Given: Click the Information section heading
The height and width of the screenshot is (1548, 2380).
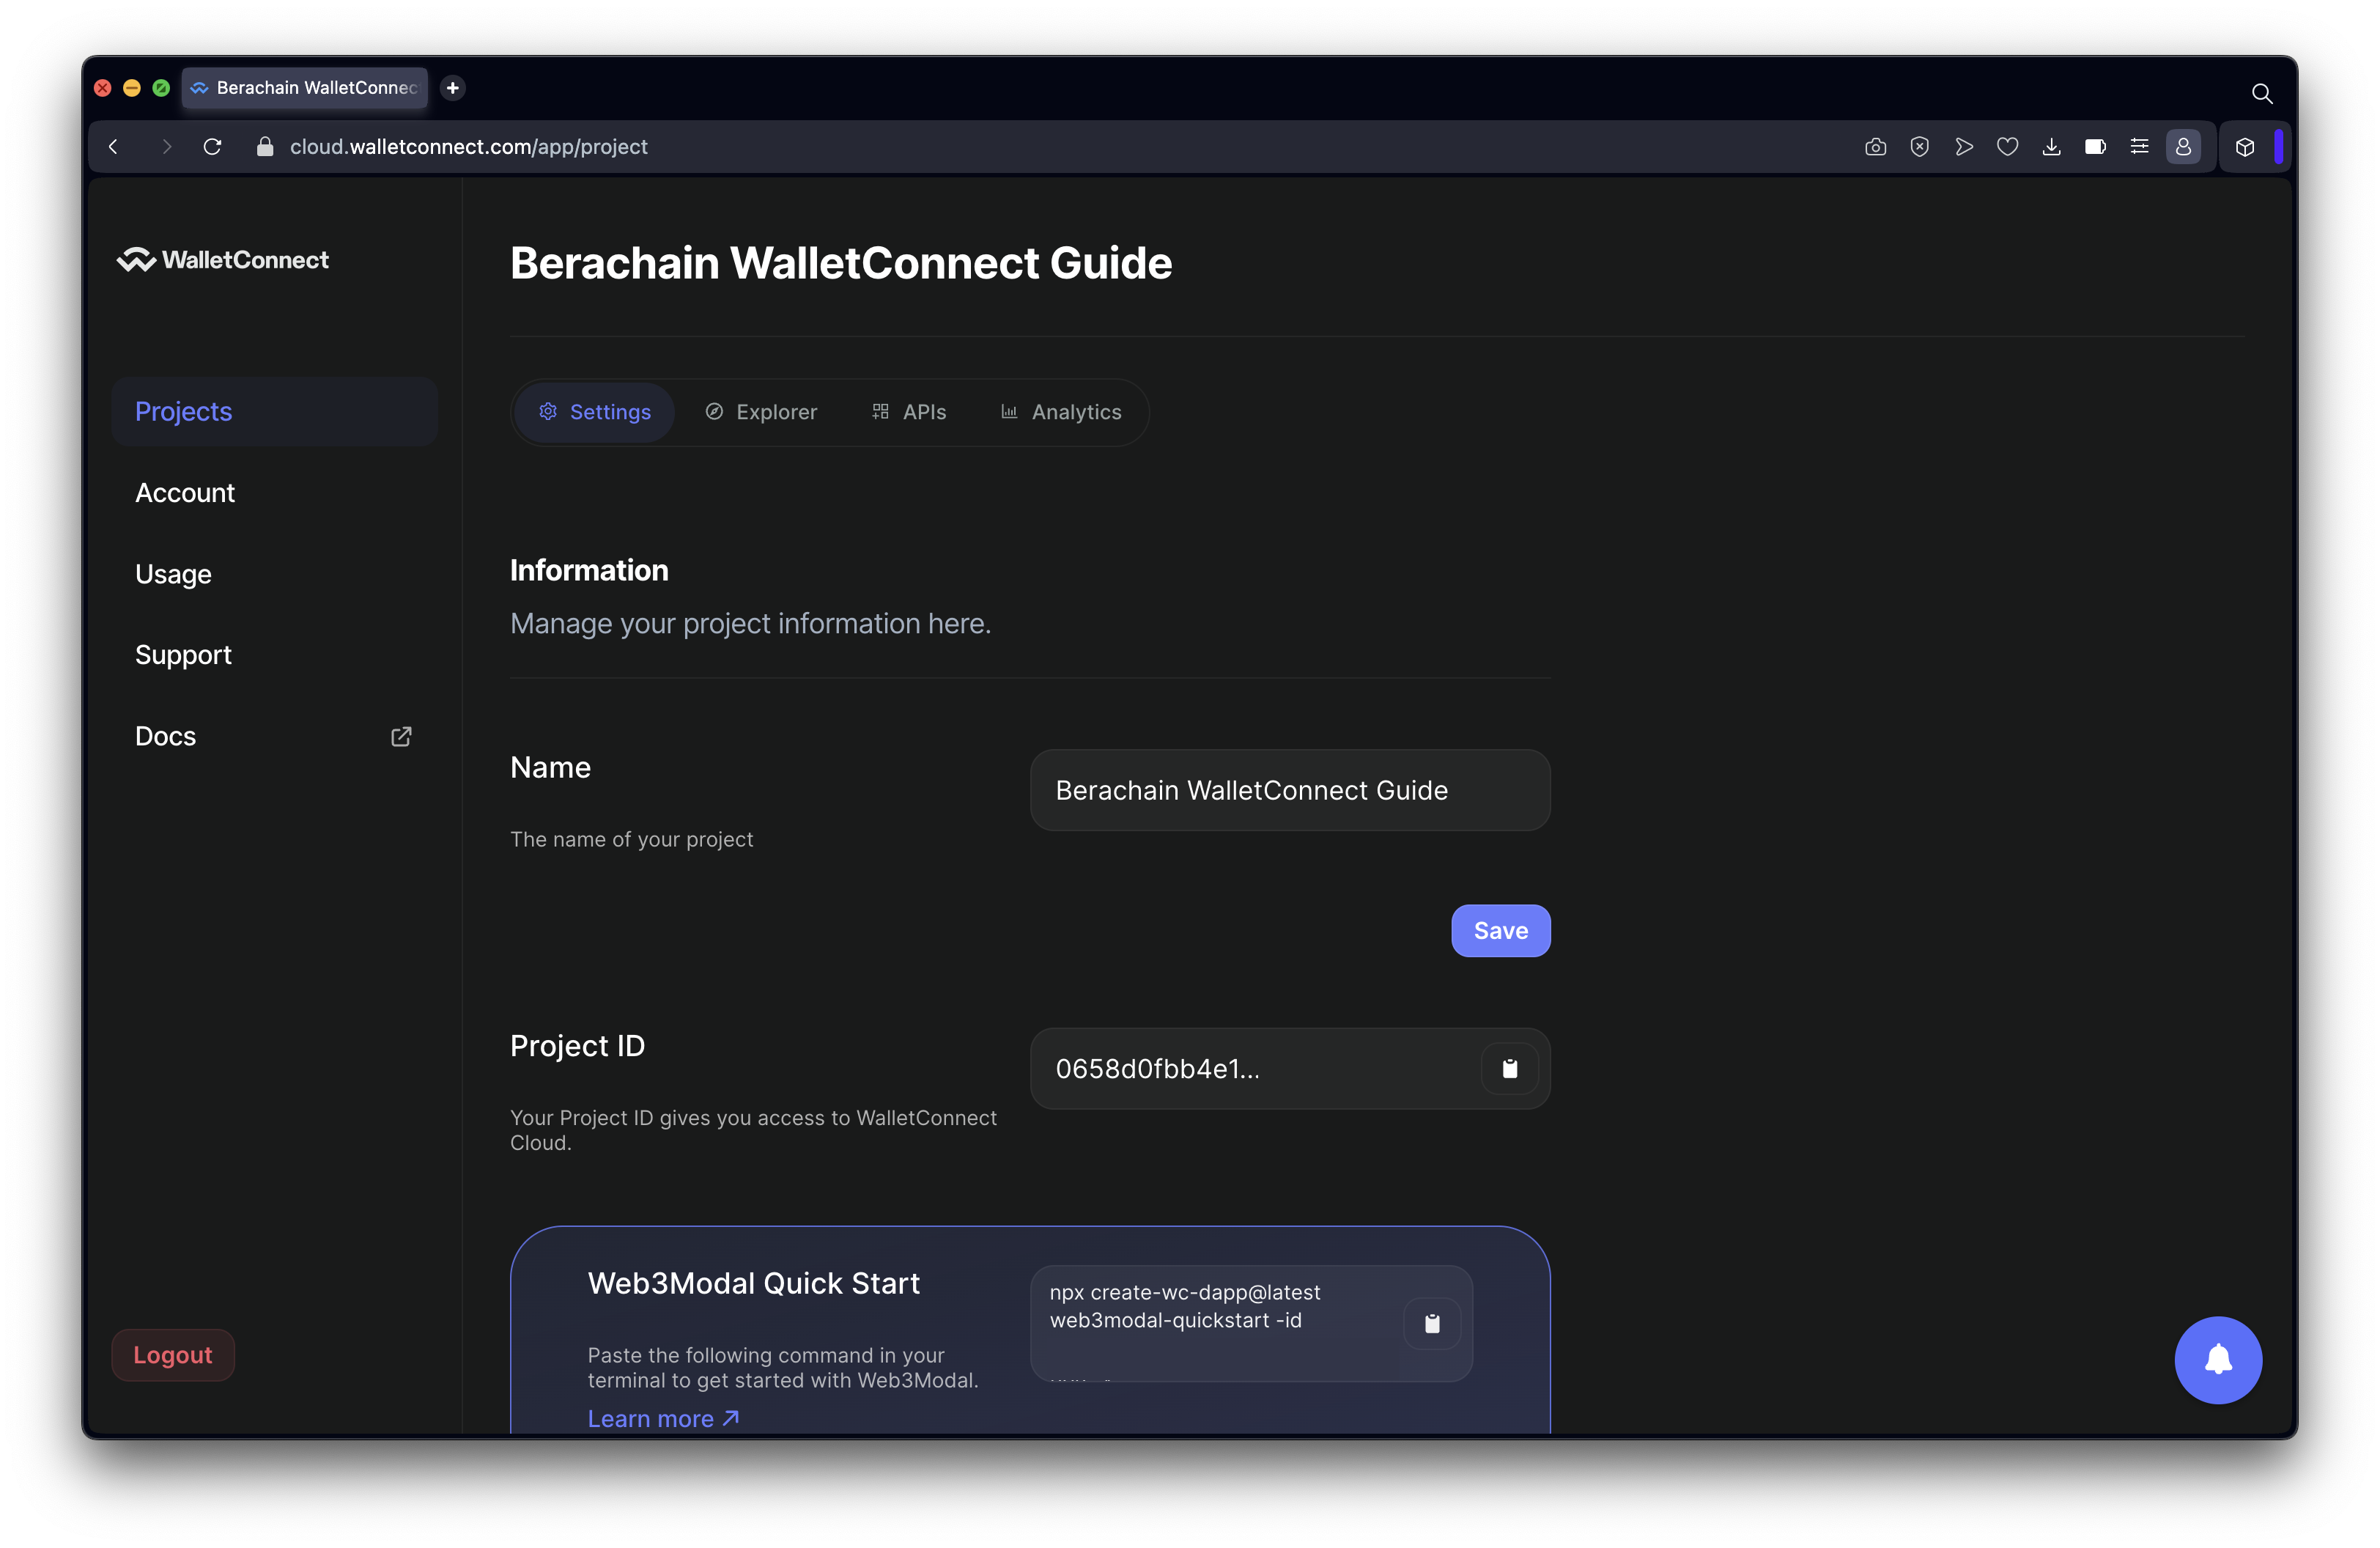Looking at the screenshot, I should pyautogui.click(x=589, y=570).
